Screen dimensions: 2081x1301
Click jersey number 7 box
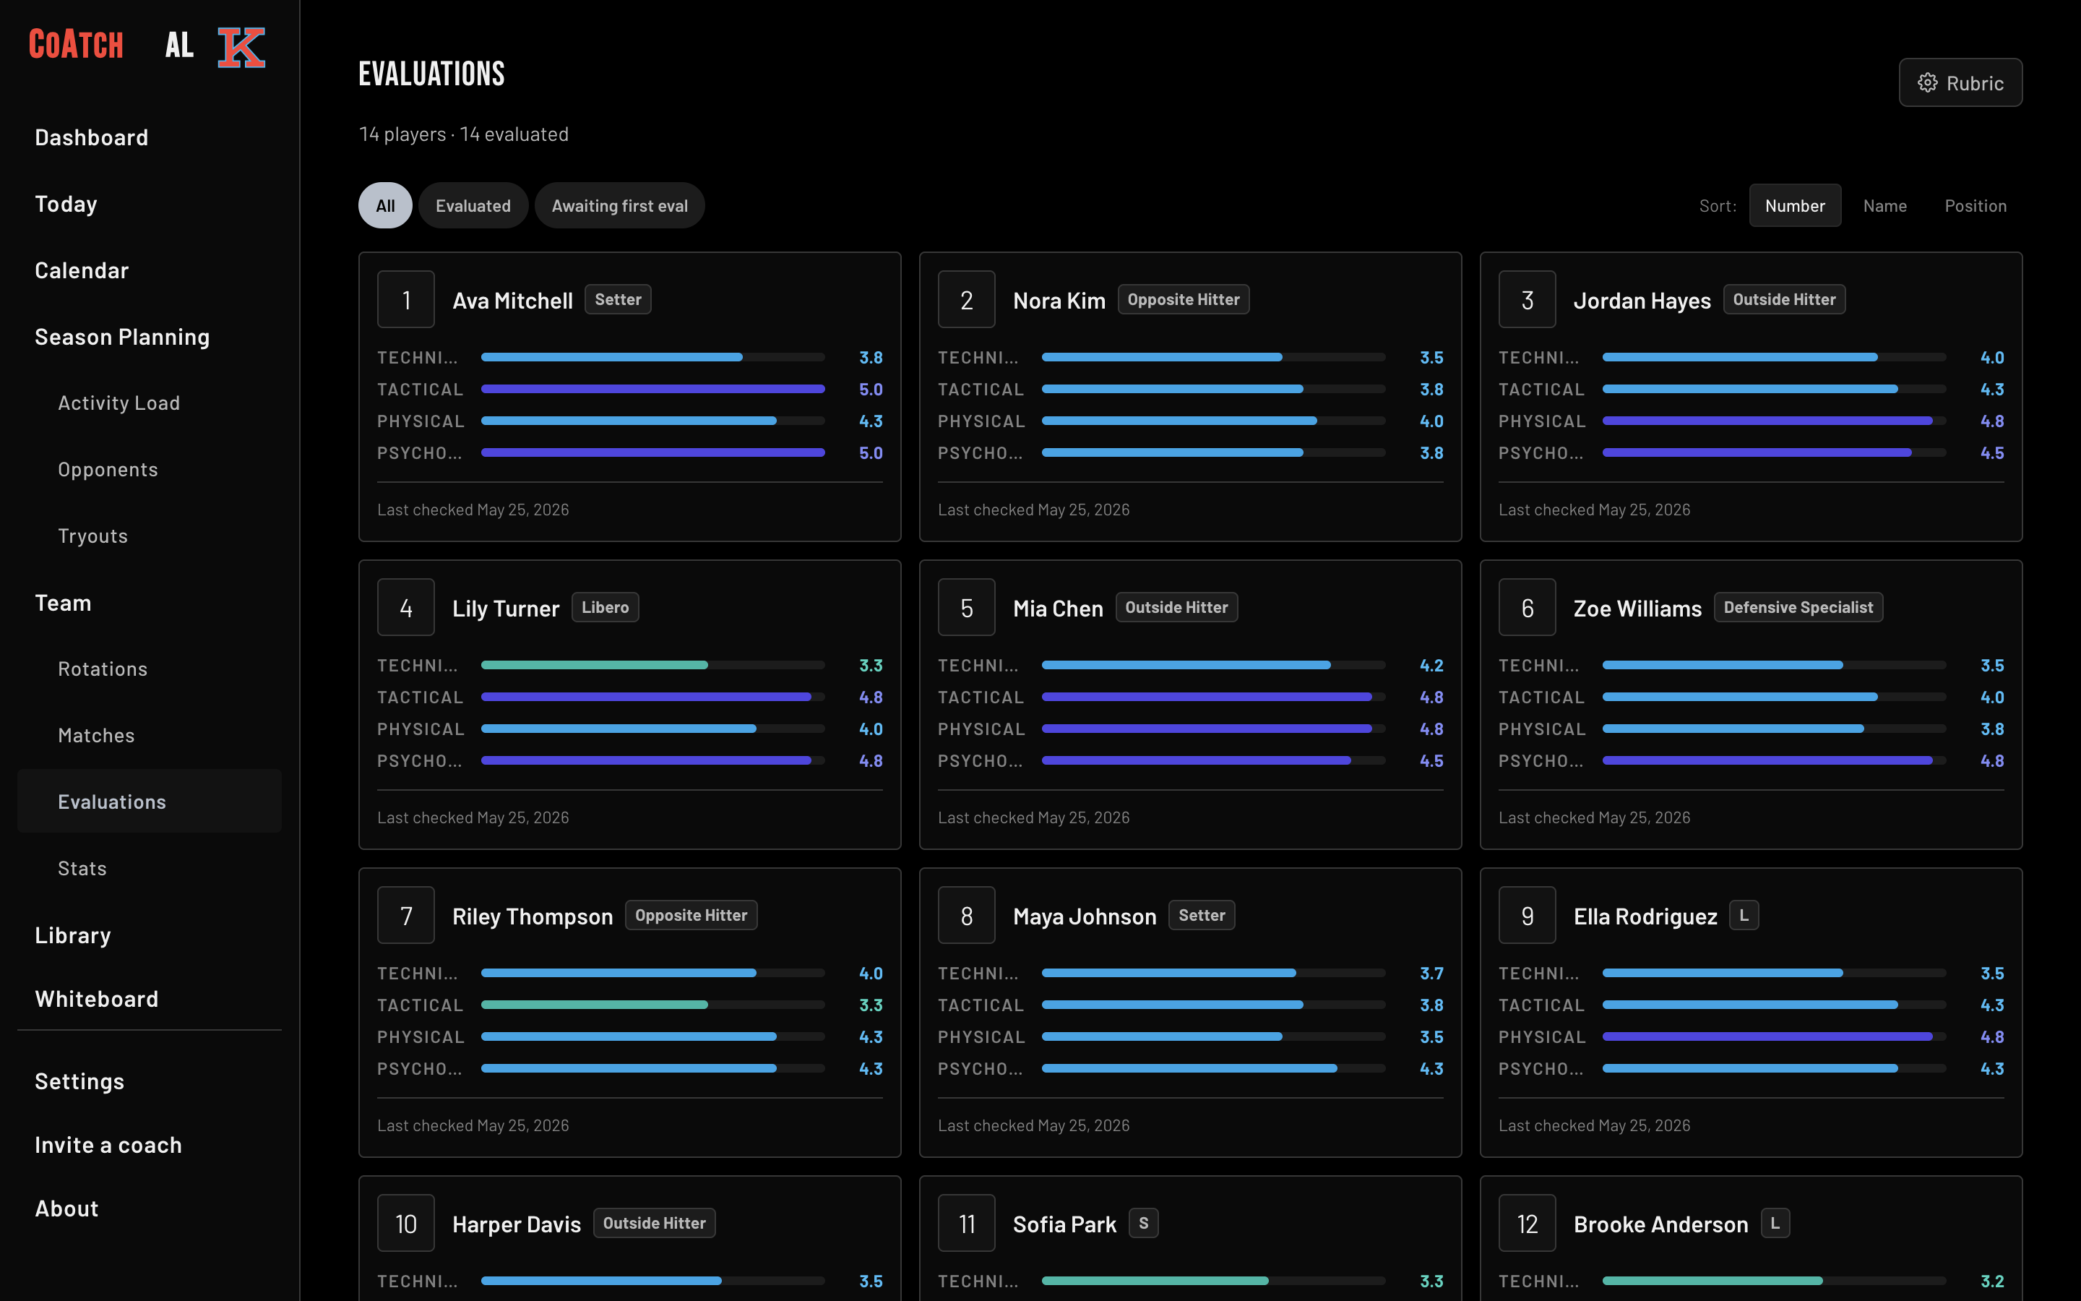[406, 916]
